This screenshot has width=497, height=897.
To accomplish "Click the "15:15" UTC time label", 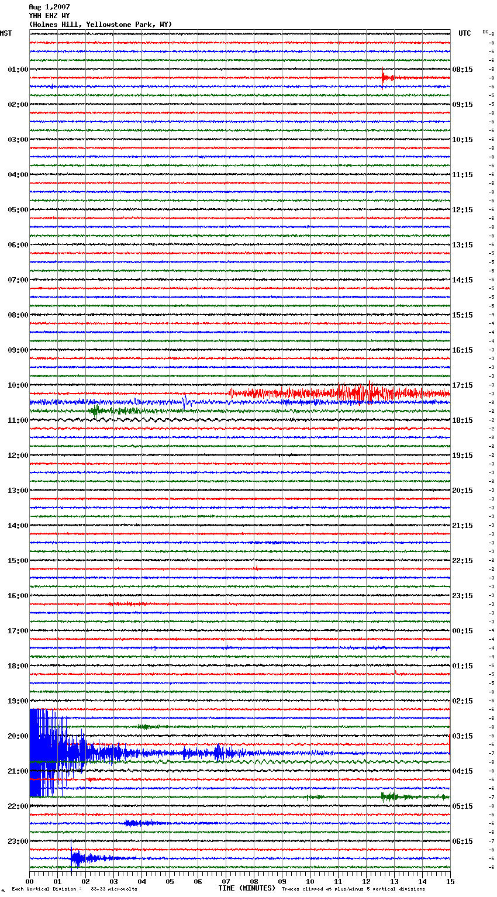I will 463,315.
